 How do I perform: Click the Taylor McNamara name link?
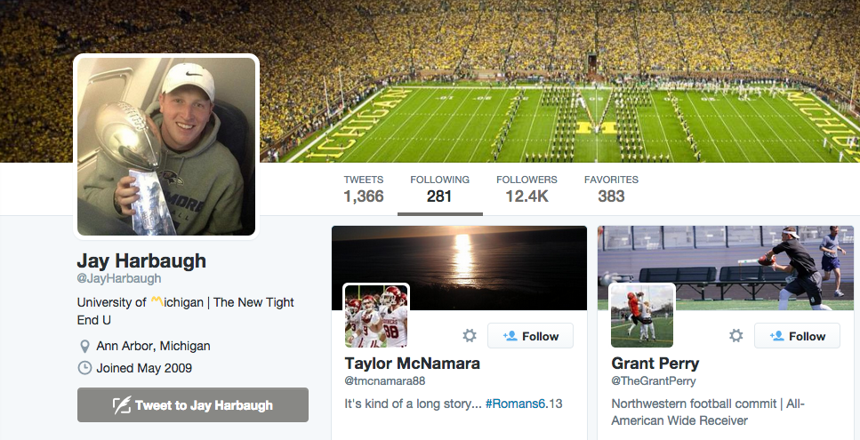412,363
